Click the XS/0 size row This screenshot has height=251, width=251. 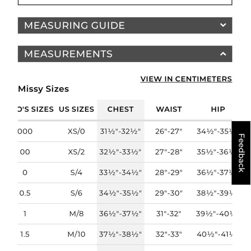click(x=76, y=131)
